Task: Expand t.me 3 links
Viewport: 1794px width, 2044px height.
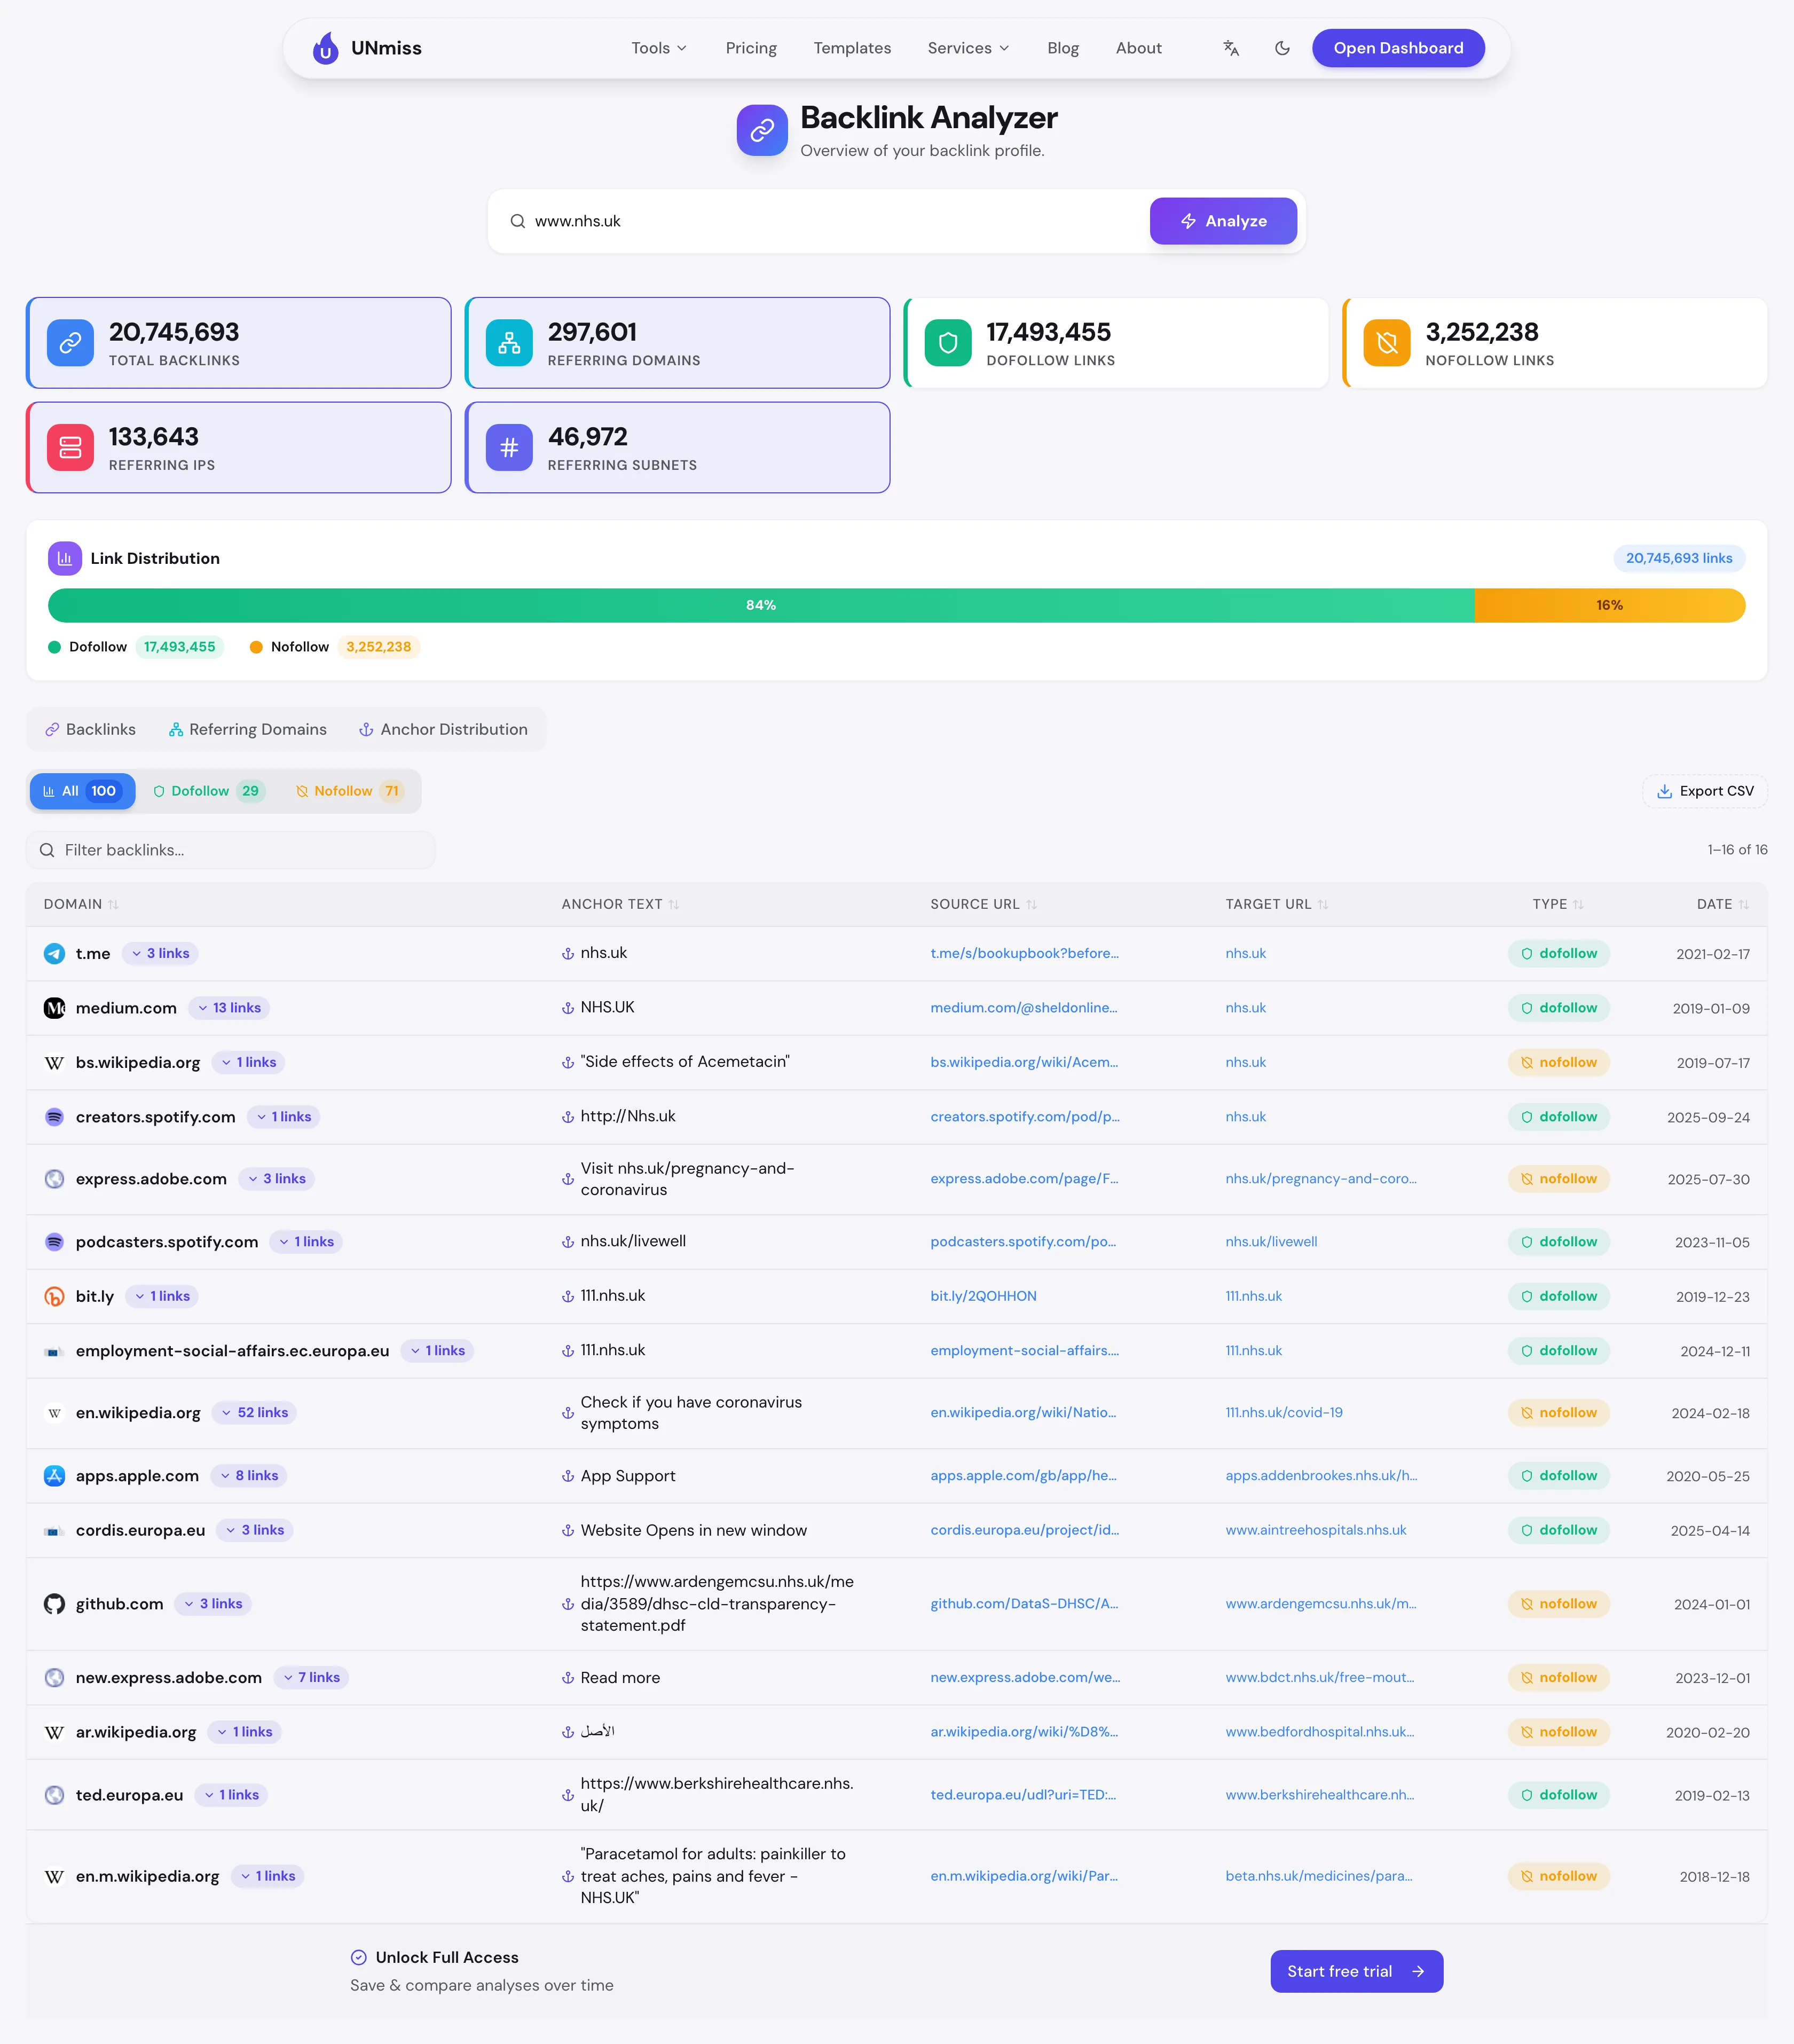Action: tap(160, 954)
